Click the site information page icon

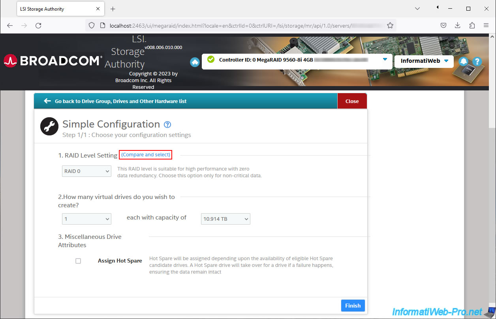click(102, 25)
